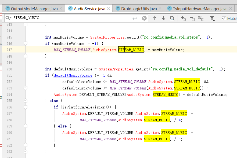
Task: Click MAX_STREAM_VOLUME on line 747
Action: [72, 50]
